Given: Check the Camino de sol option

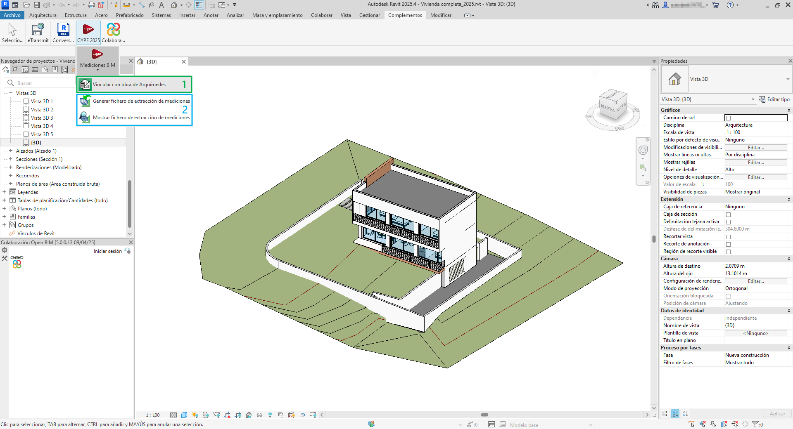Looking at the screenshot, I should (x=728, y=118).
